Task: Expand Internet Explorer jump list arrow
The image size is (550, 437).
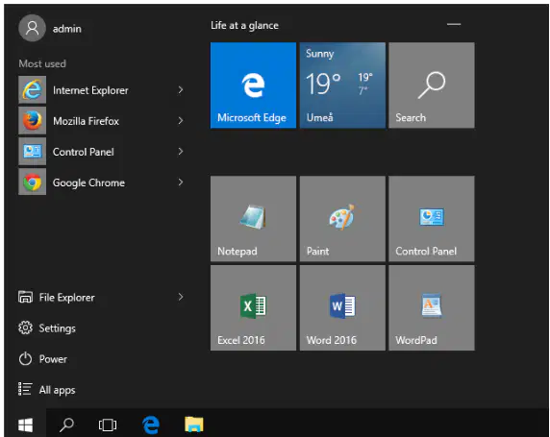Action: pyautogui.click(x=181, y=90)
